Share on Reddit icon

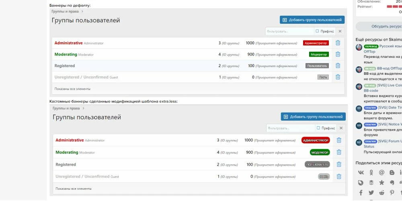point(382,193)
